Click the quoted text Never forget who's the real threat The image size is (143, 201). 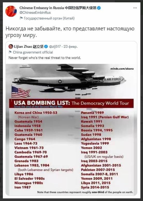(45, 58)
